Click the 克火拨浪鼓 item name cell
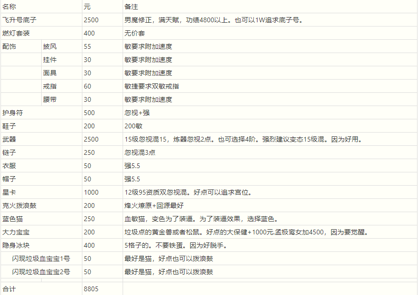This screenshot has height=295, width=418. [19, 206]
